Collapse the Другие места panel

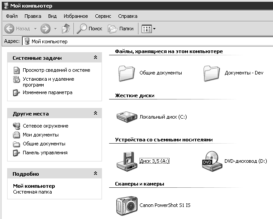95,114
